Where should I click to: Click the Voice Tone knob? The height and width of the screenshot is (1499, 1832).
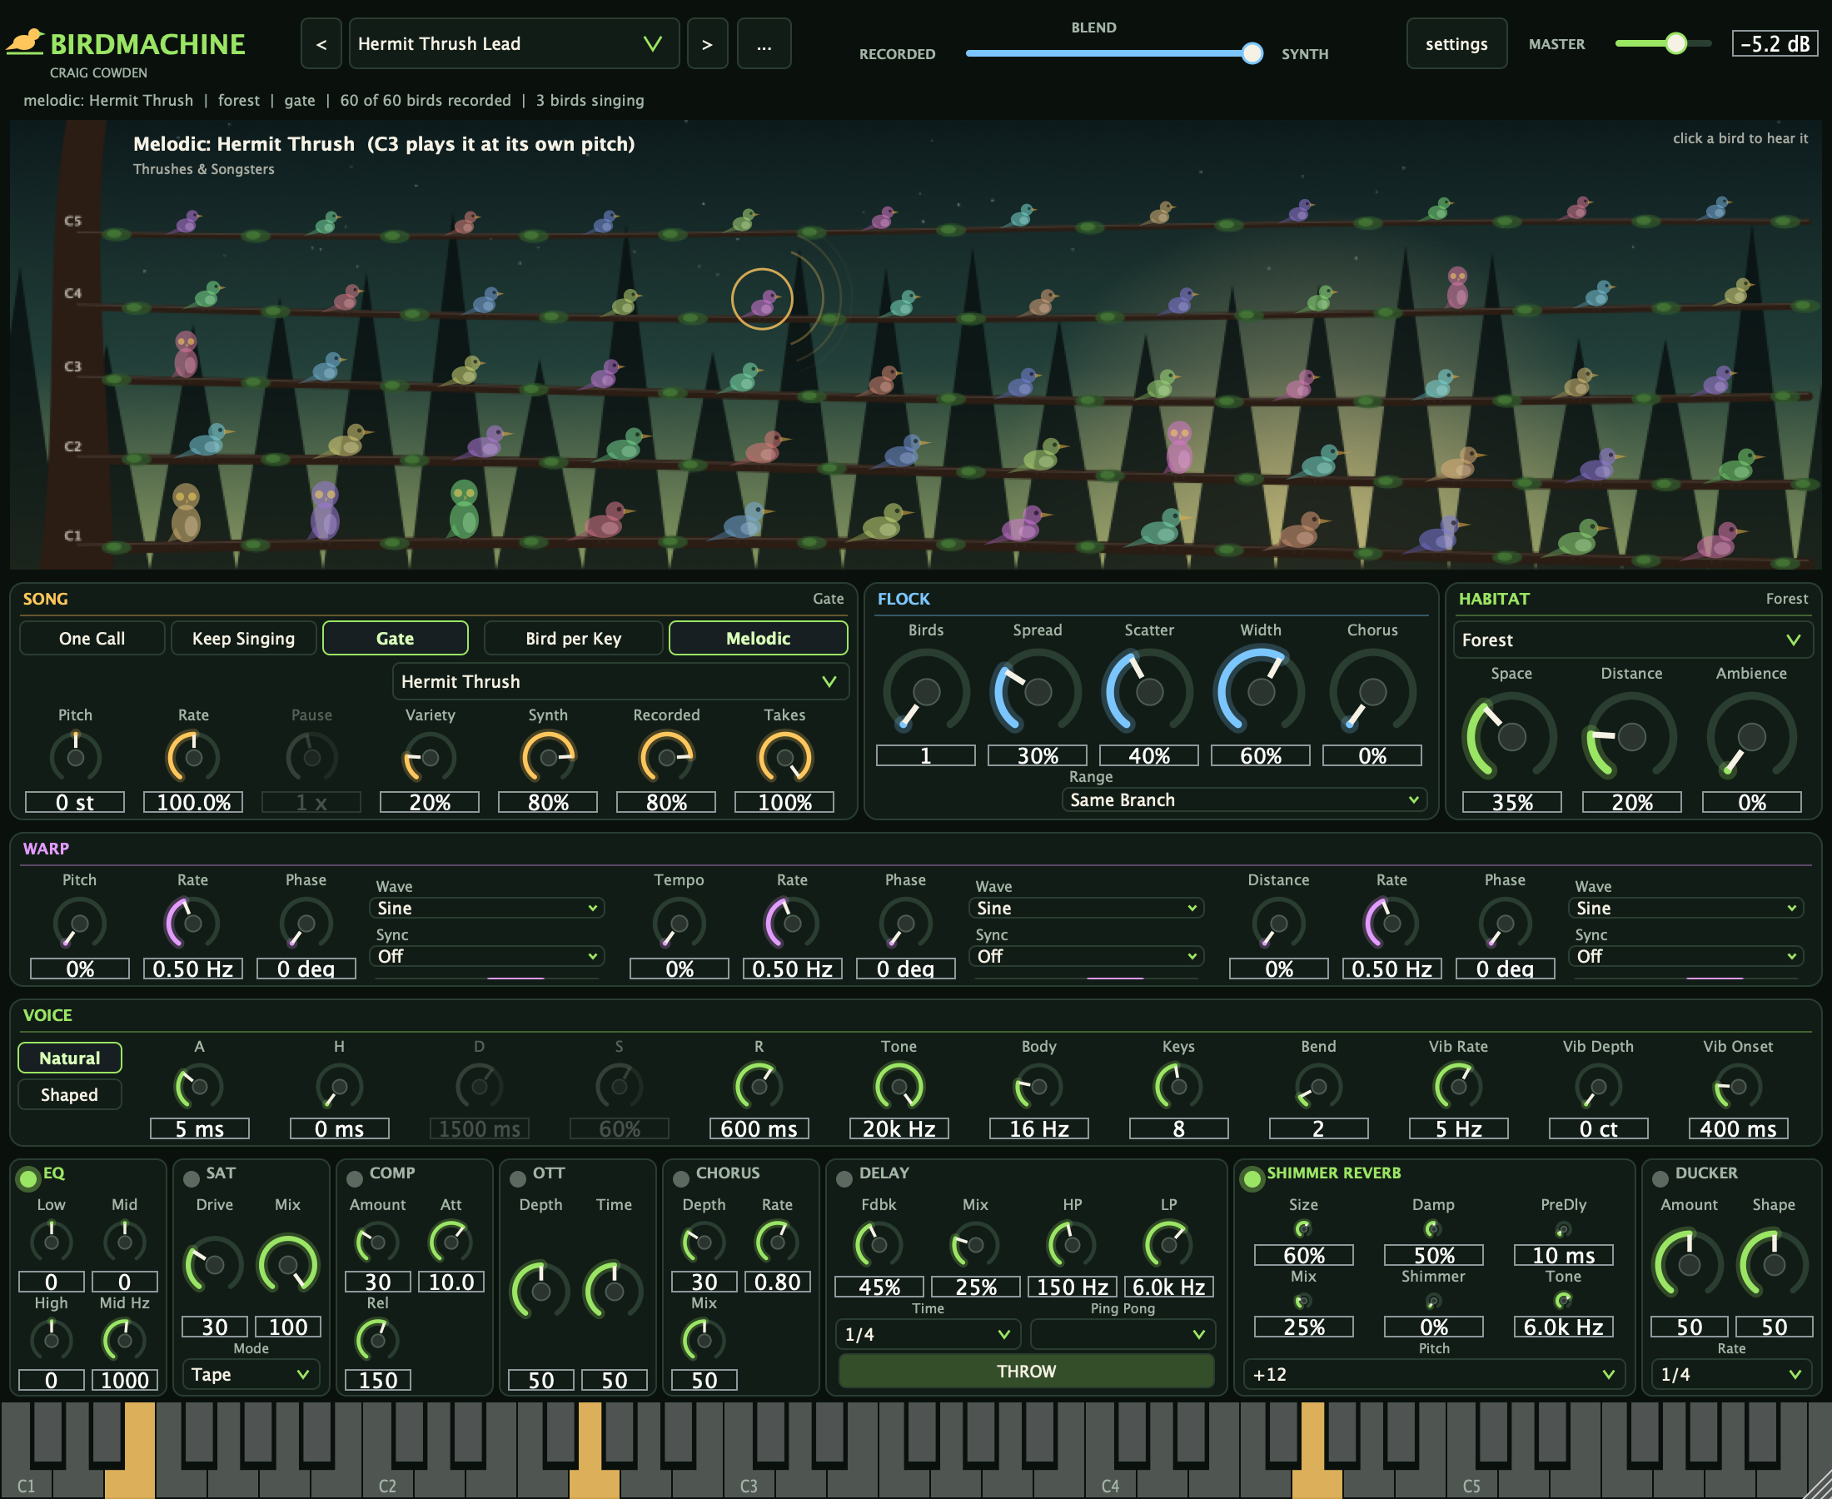[x=899, y=1086]
